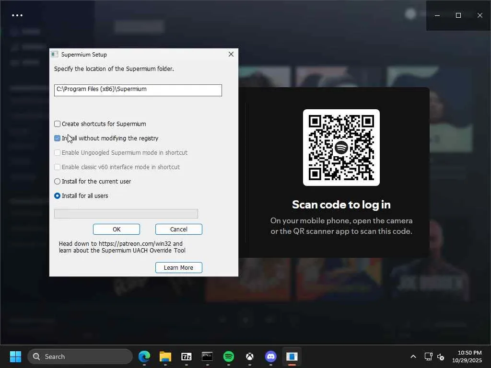Open File Explorer from taskbar

click(165, 356)
